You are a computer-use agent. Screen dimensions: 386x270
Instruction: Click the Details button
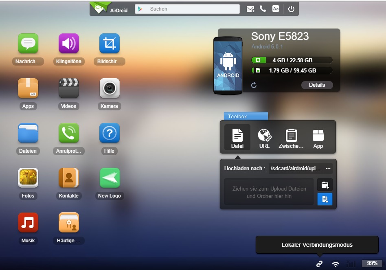pyautogui.click(x=317, y=85)
